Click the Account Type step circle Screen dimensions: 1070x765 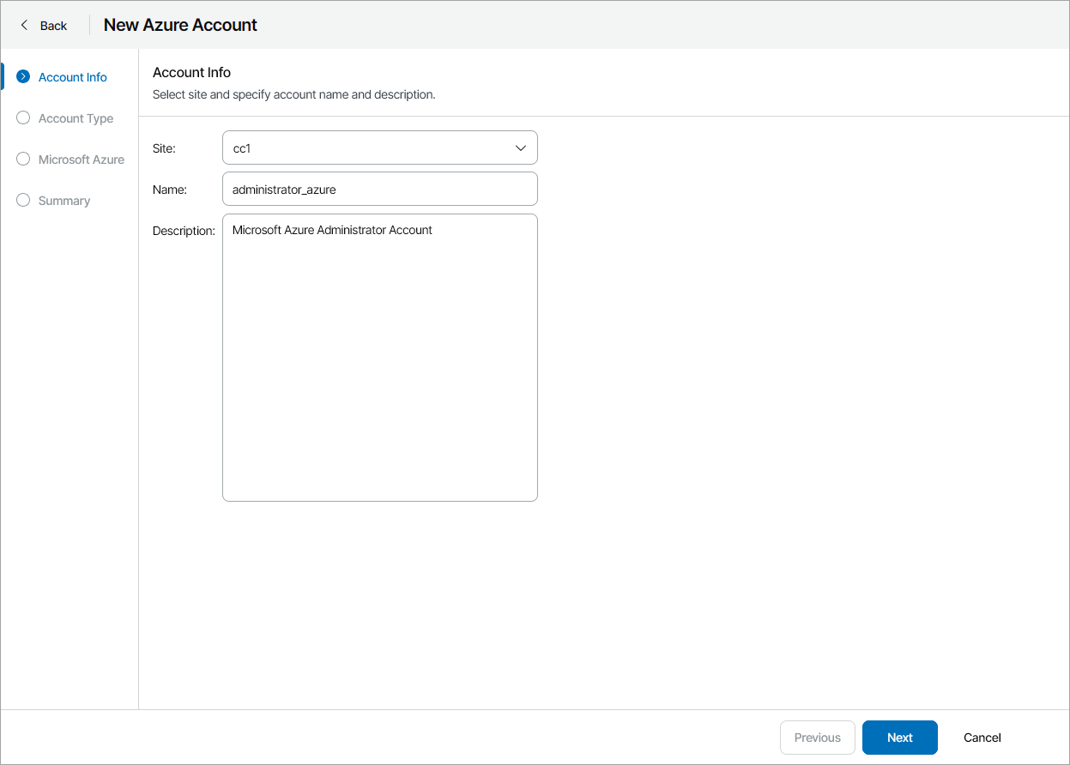tap(23, 118)
